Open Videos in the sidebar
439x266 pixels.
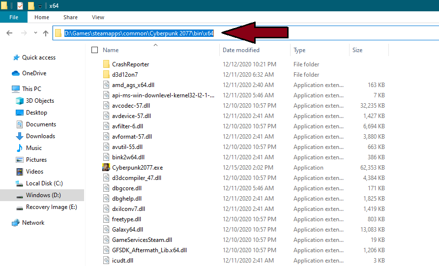pyautogui.click(x=34, y=171)
